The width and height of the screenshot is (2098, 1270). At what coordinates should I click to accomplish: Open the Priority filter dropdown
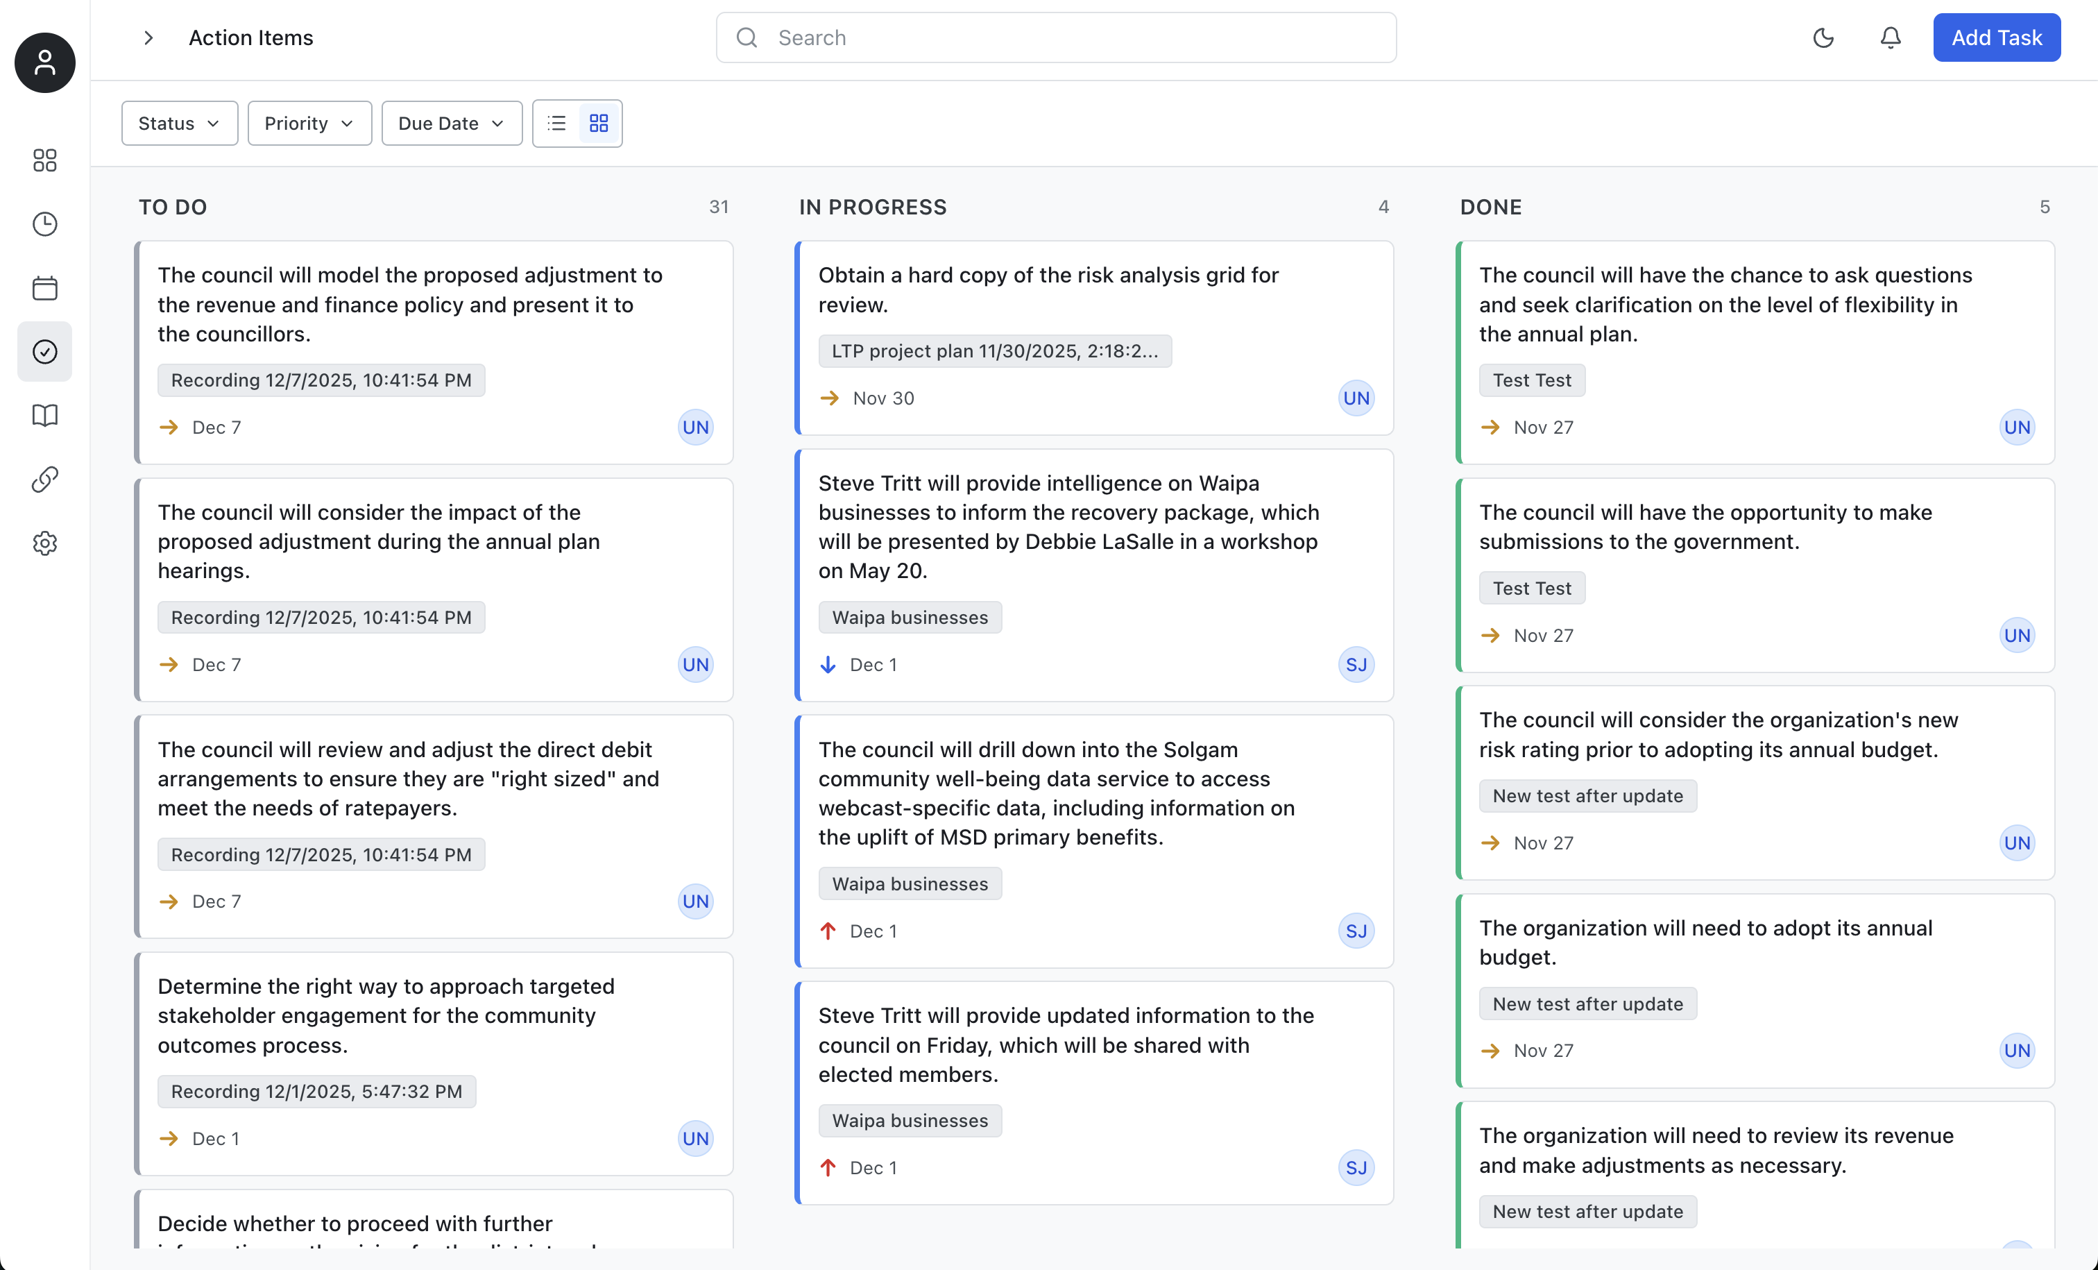309,124
